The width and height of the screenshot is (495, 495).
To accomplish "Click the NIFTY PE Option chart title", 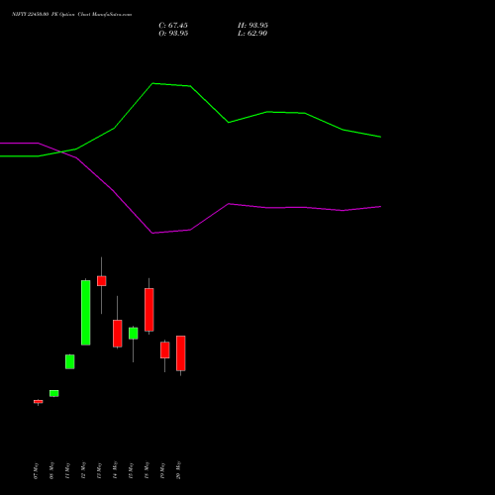I will (71, 14).
